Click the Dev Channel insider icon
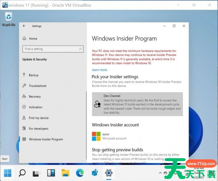Image resolution: width=218 pixels, height=181 pixels. 97,104
